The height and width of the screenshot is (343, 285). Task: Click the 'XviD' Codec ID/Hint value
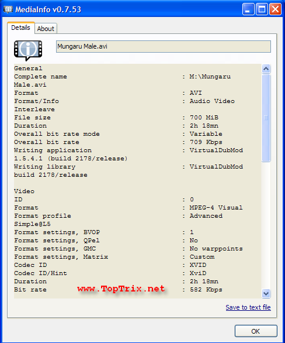pos(198,273)
